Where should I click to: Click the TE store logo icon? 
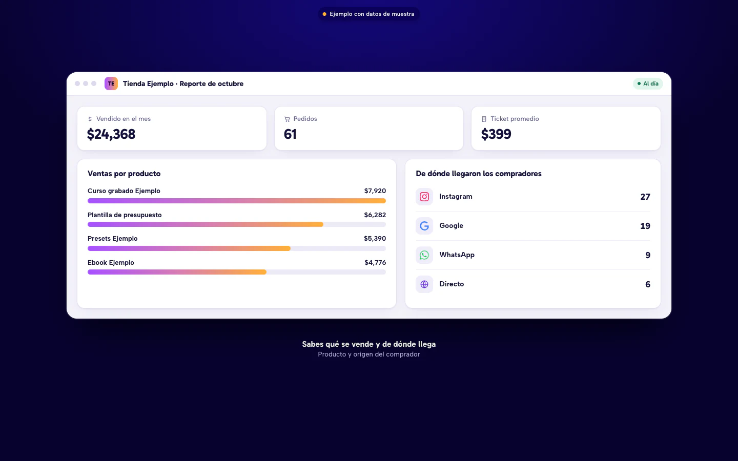point(111,83)
